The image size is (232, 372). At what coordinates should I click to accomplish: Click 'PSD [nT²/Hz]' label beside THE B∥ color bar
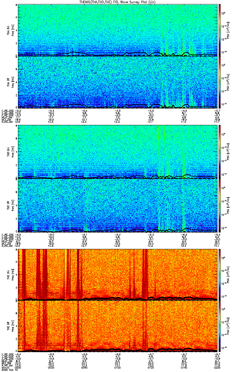(x=228, y=327)
